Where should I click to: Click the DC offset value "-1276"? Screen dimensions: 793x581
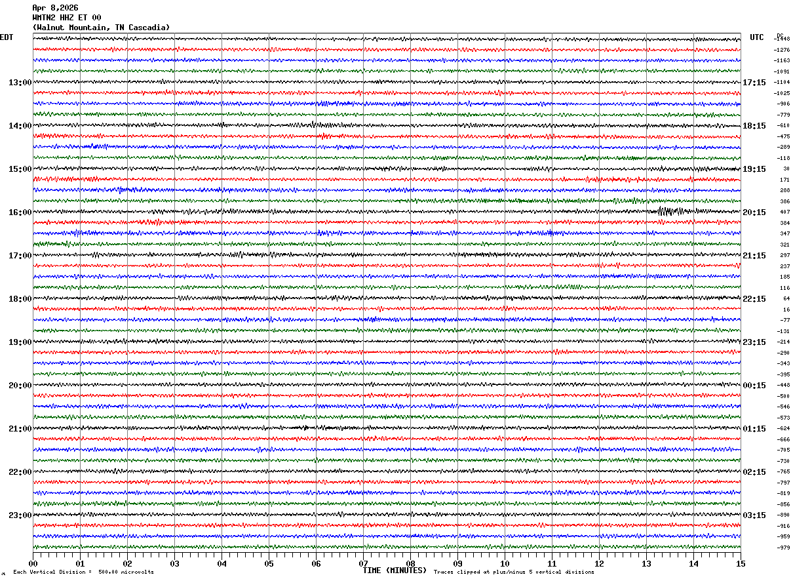point(782,50)
